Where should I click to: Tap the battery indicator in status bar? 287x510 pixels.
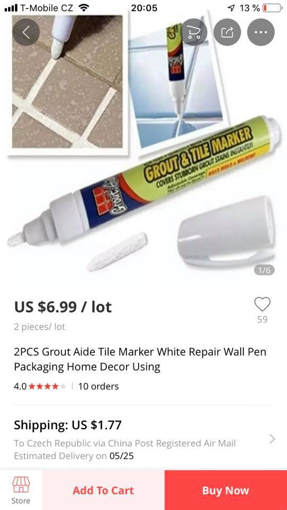click(272, 8)
